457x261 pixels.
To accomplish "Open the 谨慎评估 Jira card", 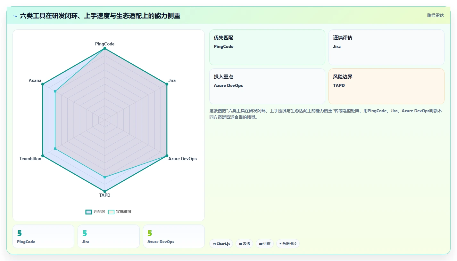I will pyautogui.click(x=386, y=47).
